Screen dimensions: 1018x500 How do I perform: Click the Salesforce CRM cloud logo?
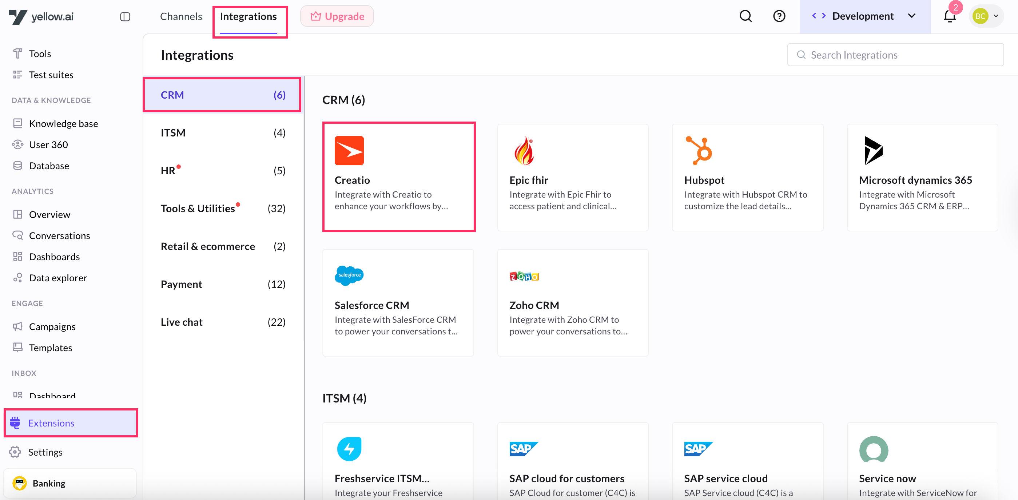point(349,275)
